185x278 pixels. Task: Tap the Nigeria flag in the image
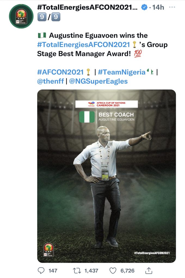coord(87,117)
